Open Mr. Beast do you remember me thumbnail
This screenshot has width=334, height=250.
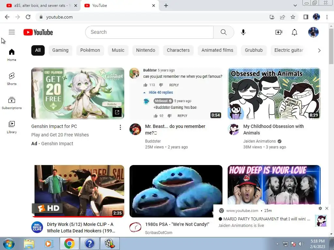(176, 93)
